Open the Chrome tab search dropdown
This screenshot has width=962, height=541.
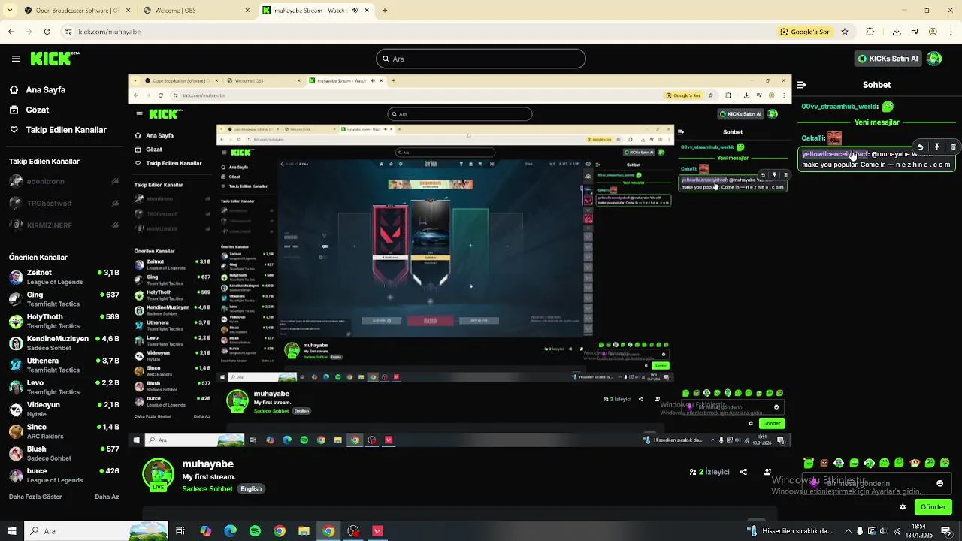[x=10, y=11]
